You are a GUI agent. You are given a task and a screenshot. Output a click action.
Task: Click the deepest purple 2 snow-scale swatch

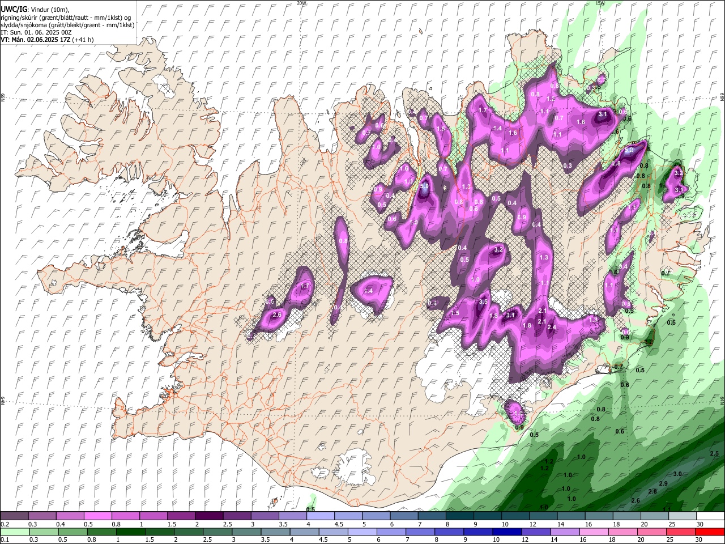point(208,516)
